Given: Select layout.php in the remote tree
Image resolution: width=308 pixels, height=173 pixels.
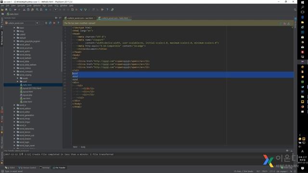Looking at the screenshot, I should (27, 95).
